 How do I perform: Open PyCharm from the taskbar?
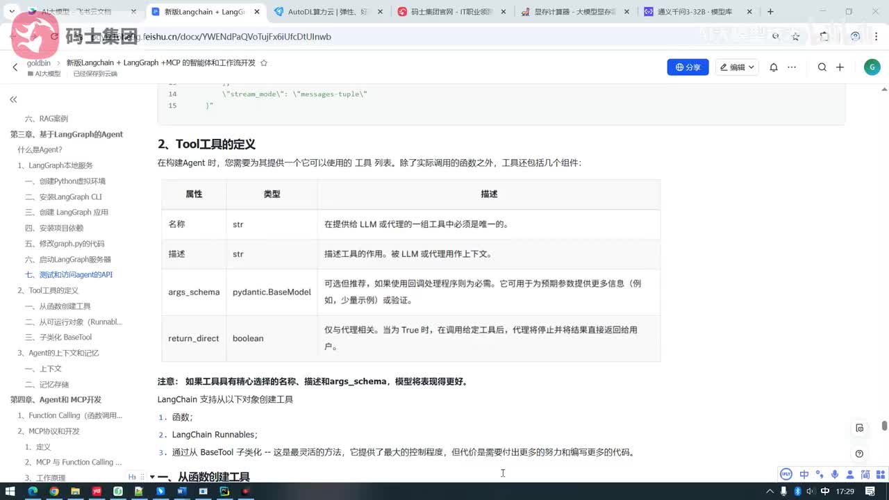point(224,492)
